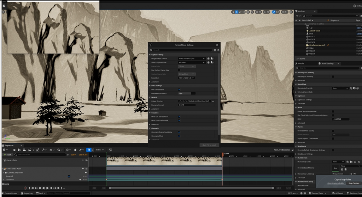Start recording in Sequencer transport controls
This screenshot has height=197, width=362.
tap(25, 188)
